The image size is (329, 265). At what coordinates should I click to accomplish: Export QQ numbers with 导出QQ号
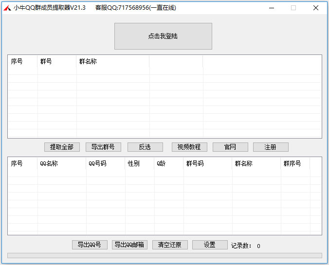click(90, 245)
